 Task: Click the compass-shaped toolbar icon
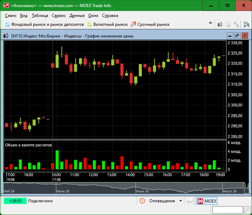point(246,24)
